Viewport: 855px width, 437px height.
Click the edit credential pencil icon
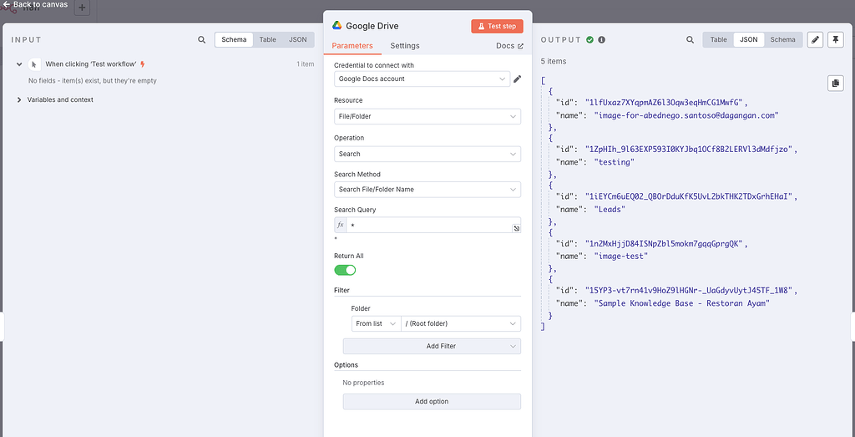point(517,79)
